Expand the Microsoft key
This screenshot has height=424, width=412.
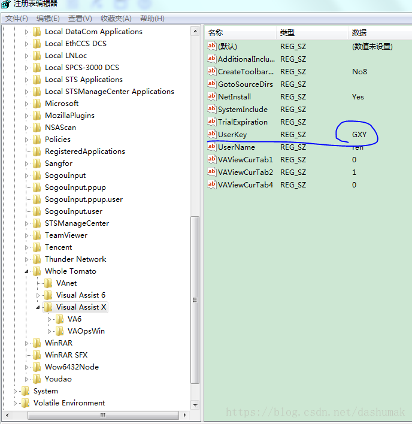click(26, 104)
